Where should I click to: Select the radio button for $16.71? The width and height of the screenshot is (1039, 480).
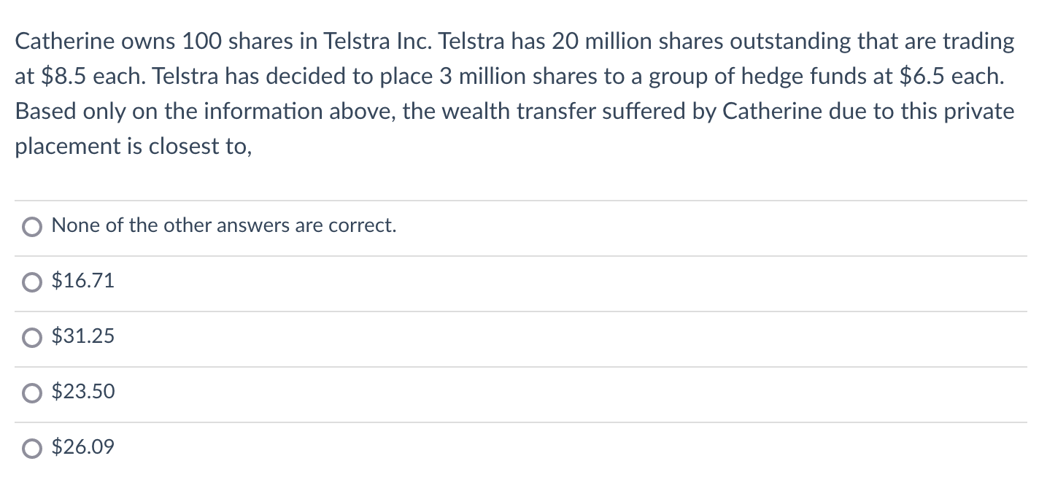32,282
